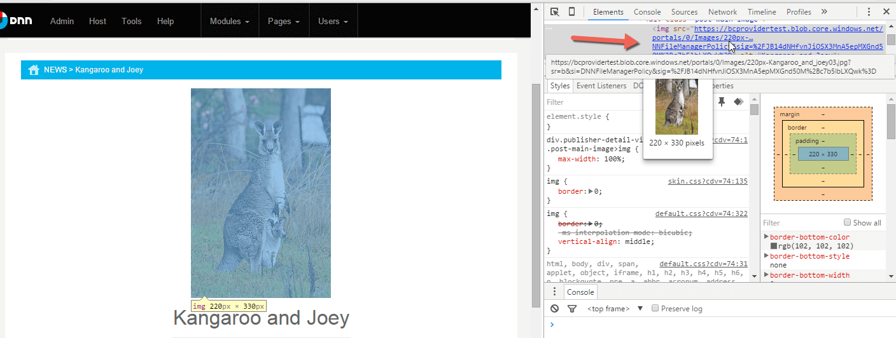Activate the inspect element picker icon
This screenshot has width=896, height=338.
pyautogui.click(x=555, y=12)
